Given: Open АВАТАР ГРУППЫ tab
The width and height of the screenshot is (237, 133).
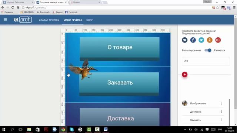Looking at the screenshot, I should 49,20.
